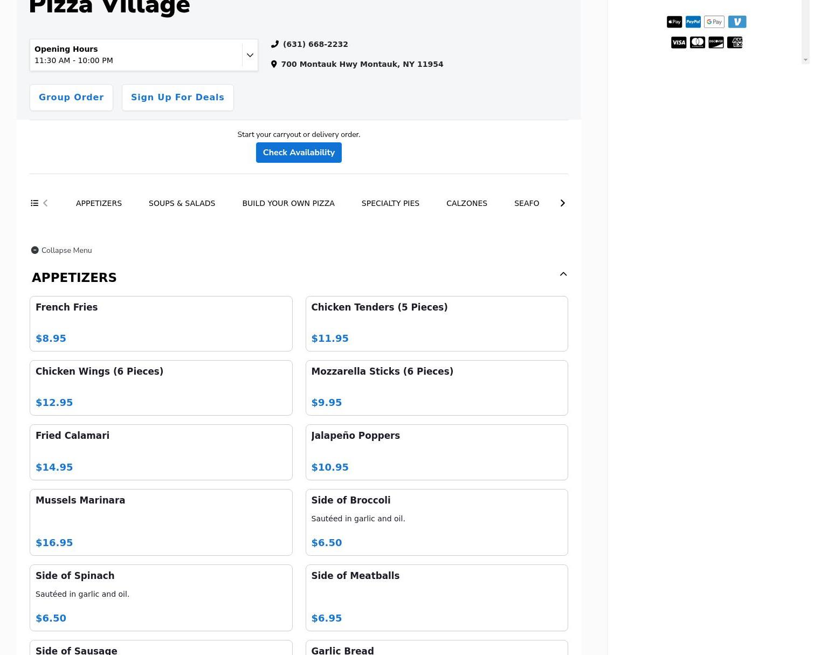Start a Group Order
814x655 pixels.
point(71,98)
